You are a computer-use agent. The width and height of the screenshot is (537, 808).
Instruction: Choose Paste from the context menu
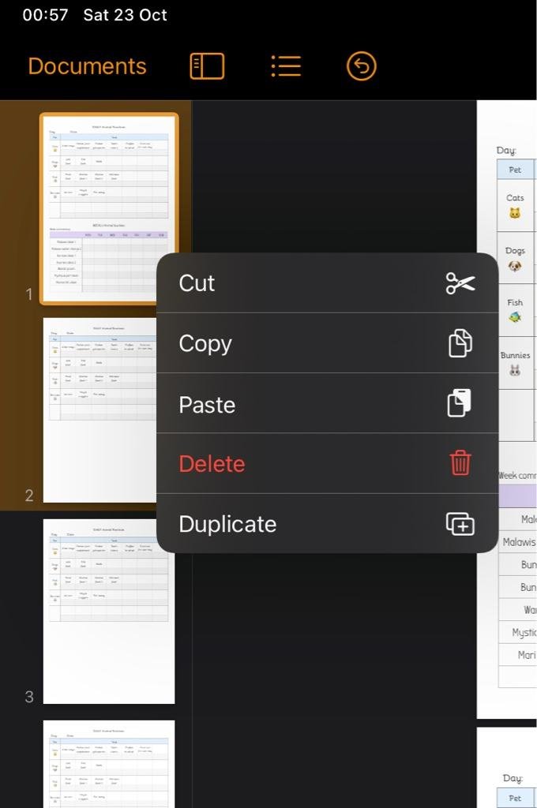327,403
